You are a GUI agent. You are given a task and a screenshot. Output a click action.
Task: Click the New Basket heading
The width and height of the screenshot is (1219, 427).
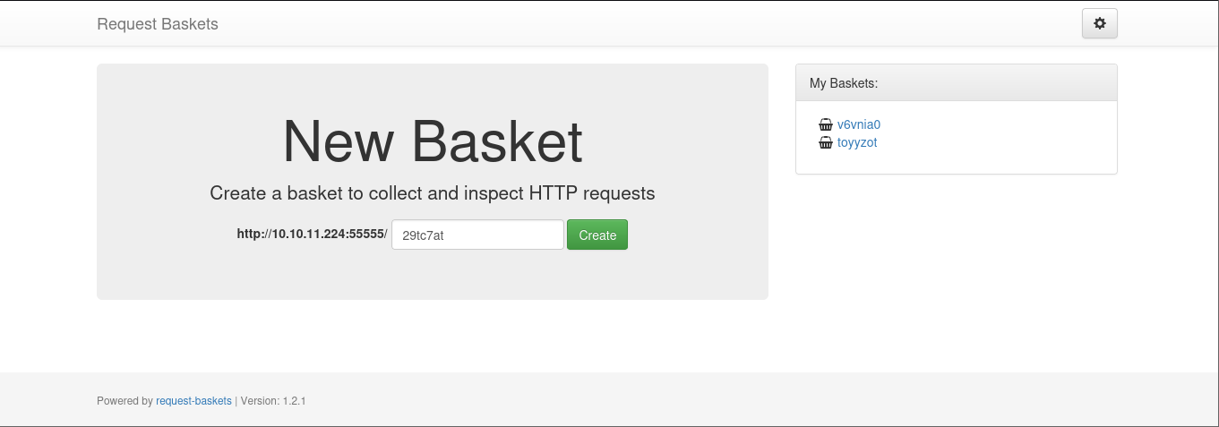click(432, 141)
